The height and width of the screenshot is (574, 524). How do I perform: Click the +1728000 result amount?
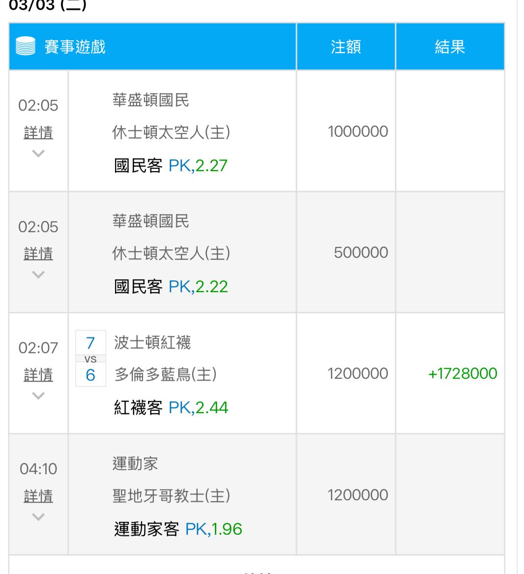(x=462, y=374)
